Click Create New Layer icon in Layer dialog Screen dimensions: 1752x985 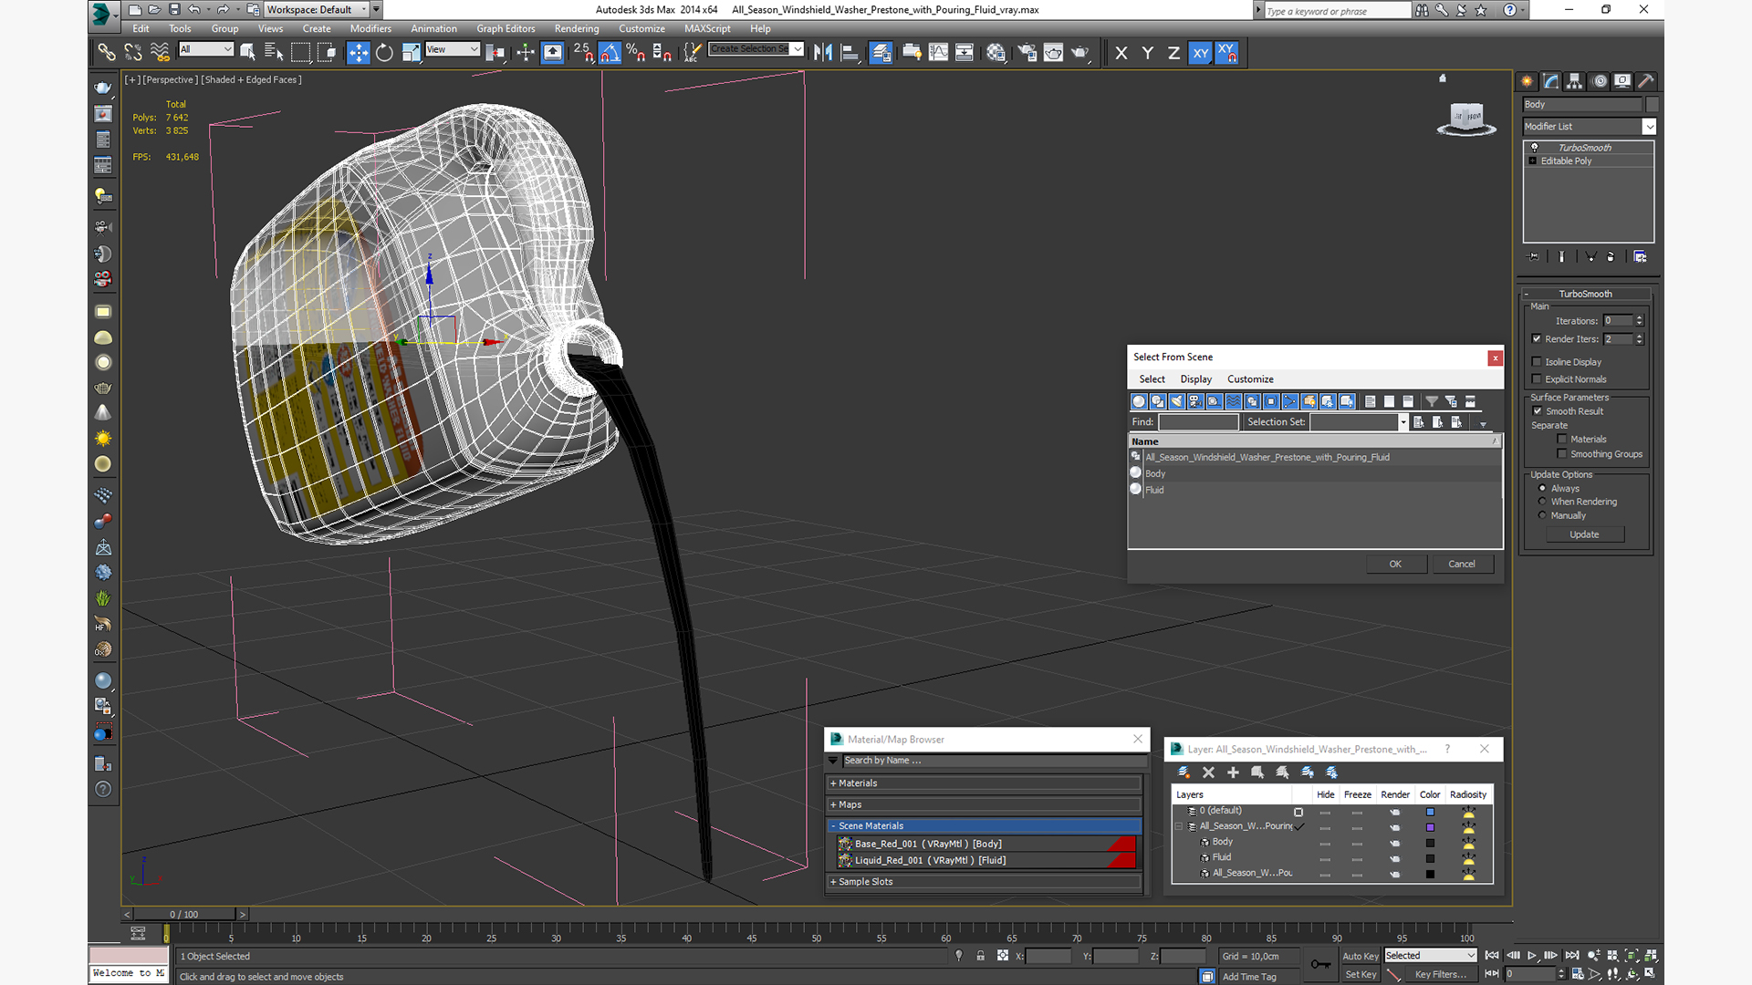click(x=1184, y=772)
